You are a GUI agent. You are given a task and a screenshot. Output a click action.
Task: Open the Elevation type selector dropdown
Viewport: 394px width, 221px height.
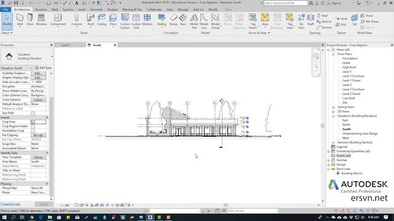pos(52,56)
